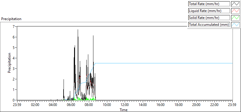
Task: Click the Total Rate black line icon
Action: (235, 4)
